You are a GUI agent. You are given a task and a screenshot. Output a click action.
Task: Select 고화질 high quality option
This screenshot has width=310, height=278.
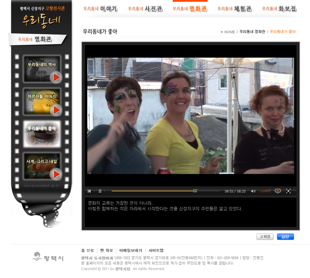[265, 237]
